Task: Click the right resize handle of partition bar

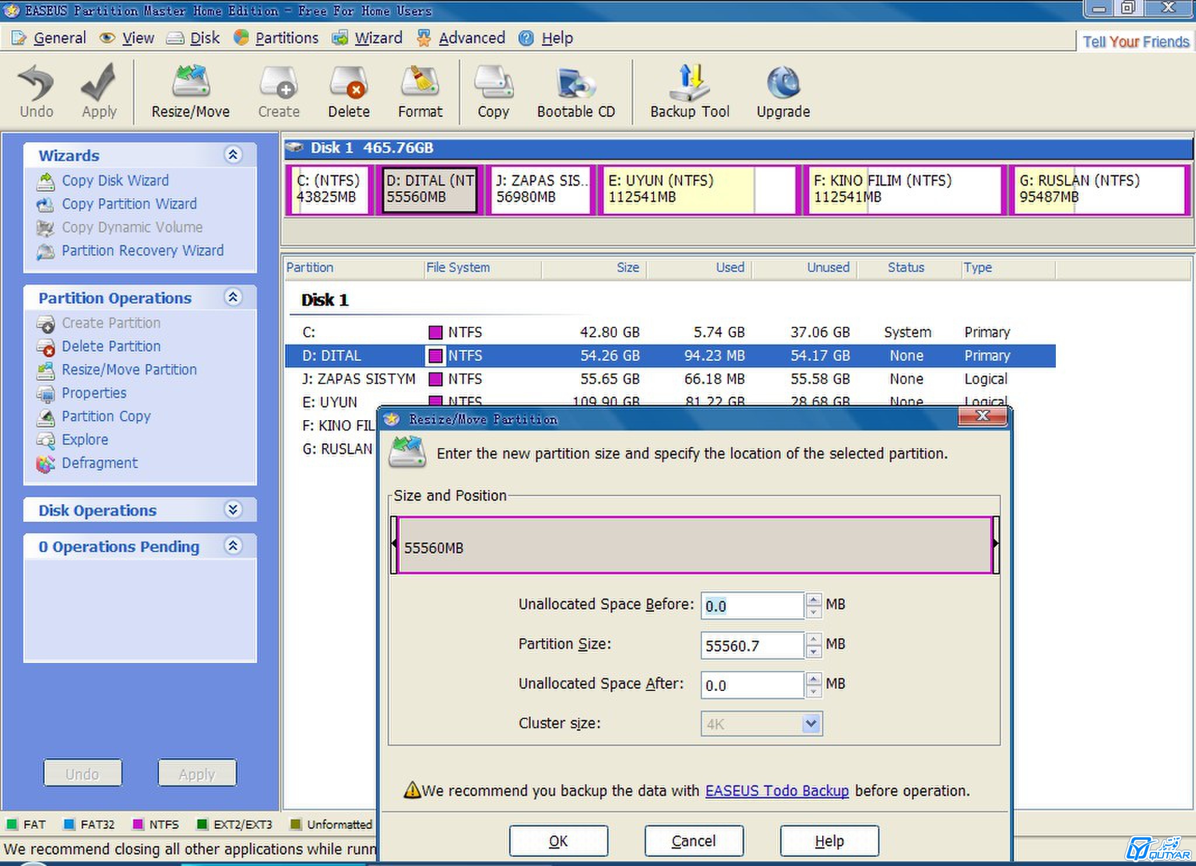Action: coord(996,544)
